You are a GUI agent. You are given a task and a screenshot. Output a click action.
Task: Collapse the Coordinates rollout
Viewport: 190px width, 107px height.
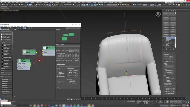pyautogui.click(x=68, y=48)
